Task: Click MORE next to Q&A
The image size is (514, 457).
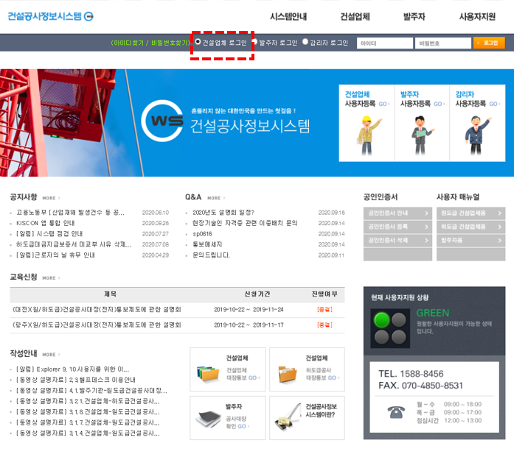Action: coord(216,198)
